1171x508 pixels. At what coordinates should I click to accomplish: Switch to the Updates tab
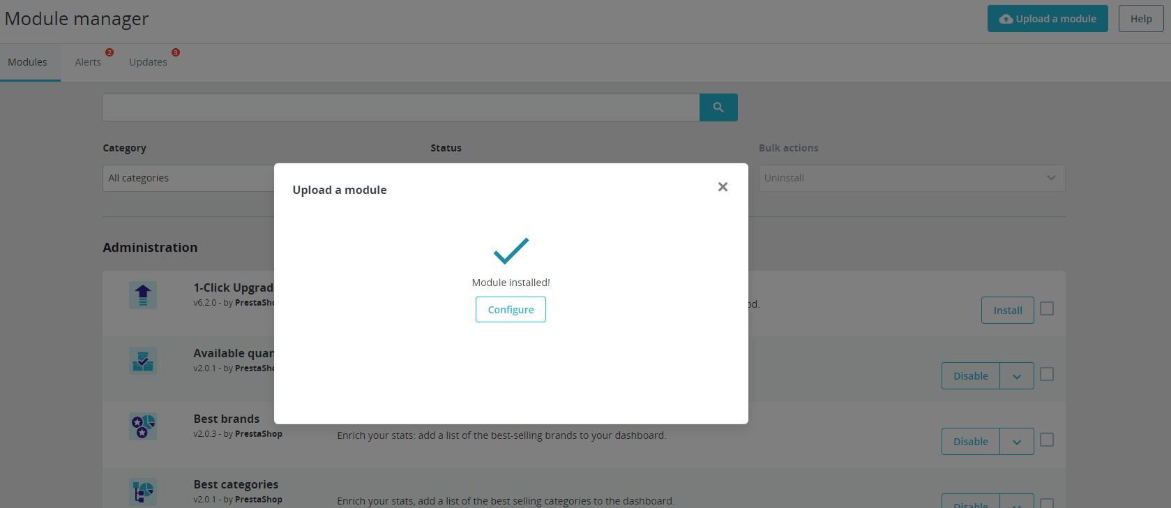click(x=148, y=62)
